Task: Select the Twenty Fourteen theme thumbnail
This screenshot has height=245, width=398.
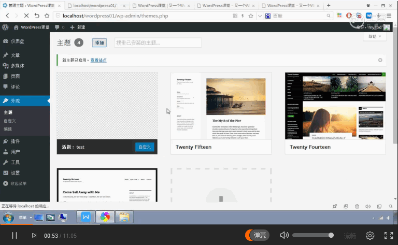Action: point(335,106)
